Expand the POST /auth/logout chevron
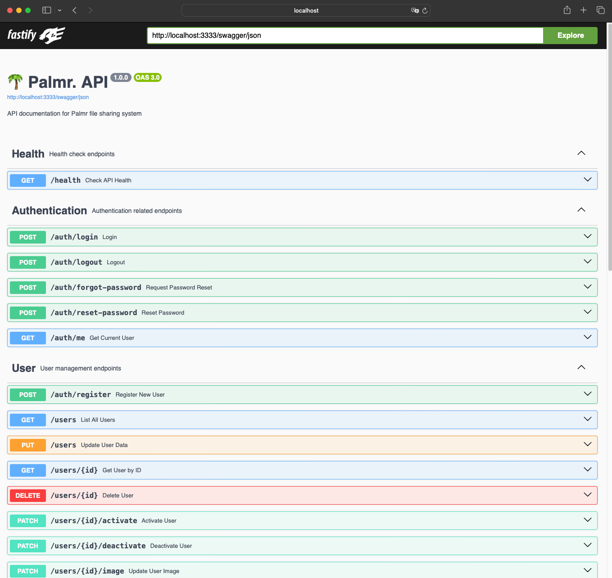The height and width of the screenshot is (578, 612). coord(588,262)
